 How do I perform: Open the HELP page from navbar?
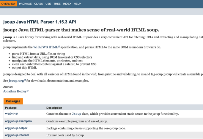tap(77, 4)
